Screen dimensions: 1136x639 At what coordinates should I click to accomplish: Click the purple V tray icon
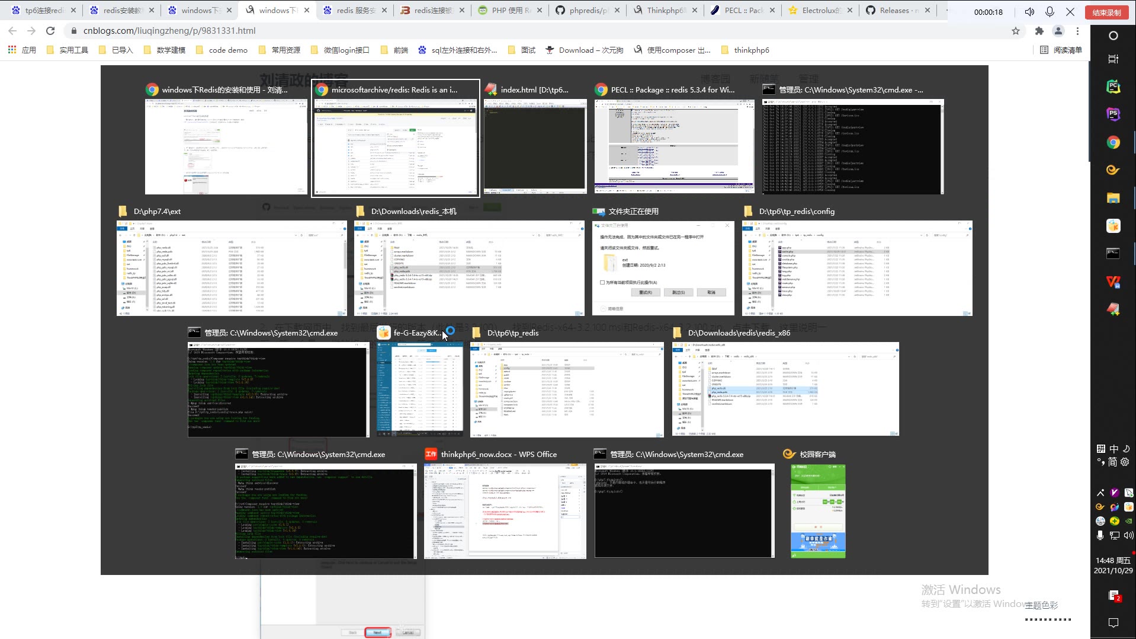[1115, 493]
